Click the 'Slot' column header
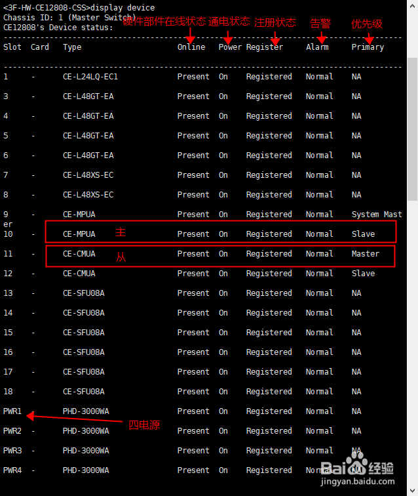418x496 pixels. 12,47
